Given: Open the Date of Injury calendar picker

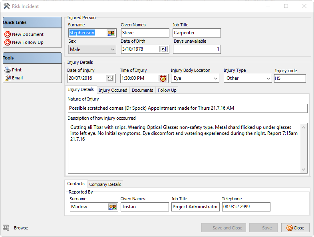Looking at the screenshot, I should [x=110, y=78].
